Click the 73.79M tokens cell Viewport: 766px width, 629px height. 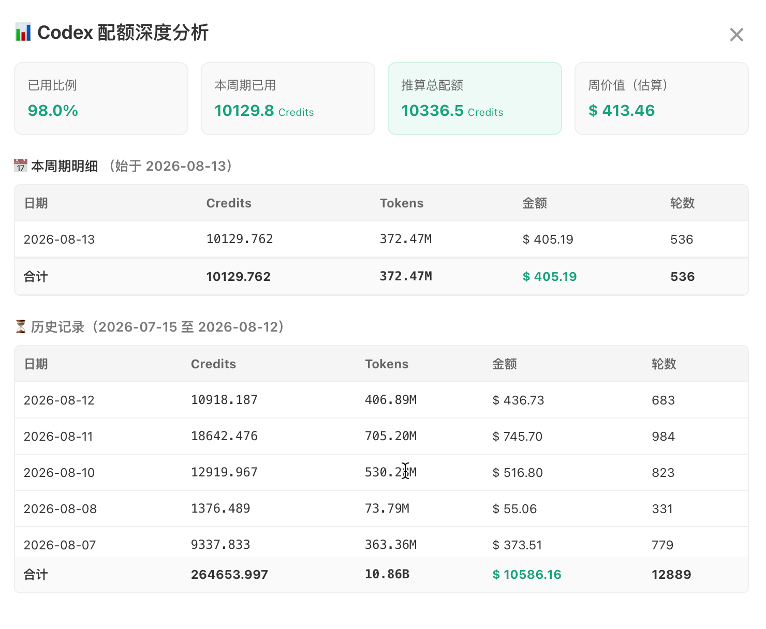pos(387,508)
